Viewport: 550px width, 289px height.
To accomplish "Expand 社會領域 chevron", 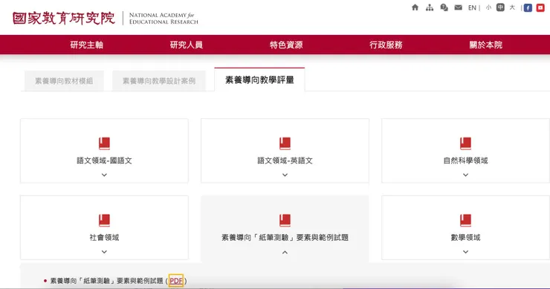I will pyautogui.click(x=104, y=252).
